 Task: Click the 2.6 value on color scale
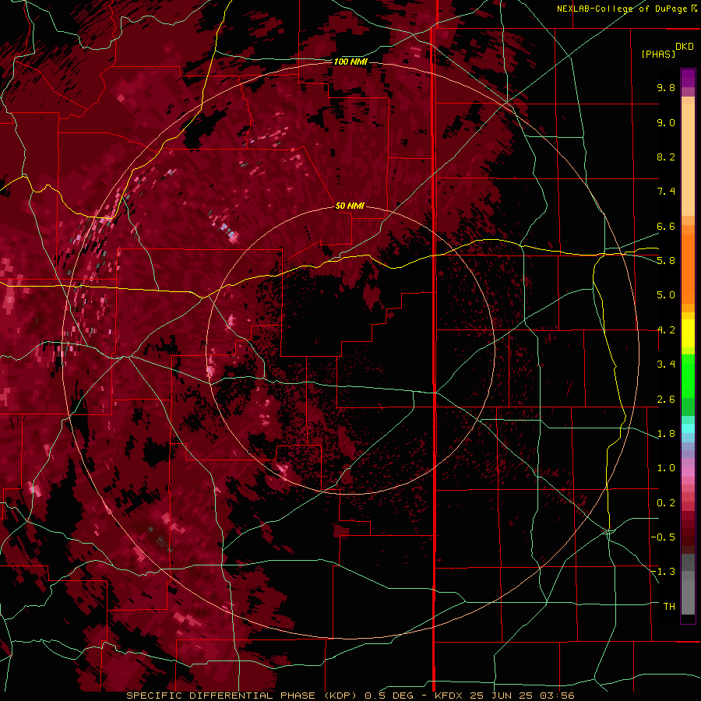tap(666, 400)
